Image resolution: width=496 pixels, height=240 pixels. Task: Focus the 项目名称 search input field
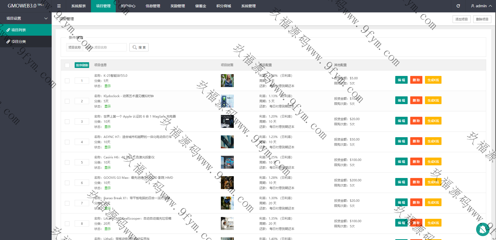(105, 47)
